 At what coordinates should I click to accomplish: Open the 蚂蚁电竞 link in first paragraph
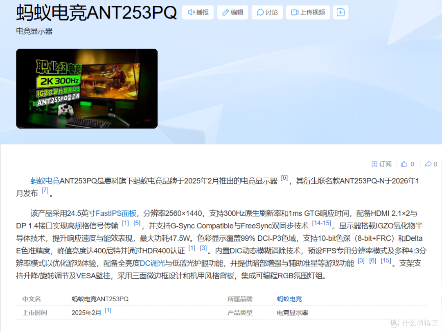point(45,181)
